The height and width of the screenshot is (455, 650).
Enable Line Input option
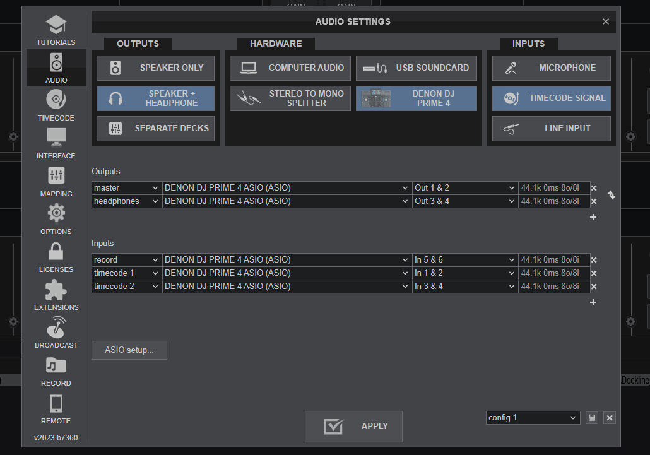(x=552, y=129)
